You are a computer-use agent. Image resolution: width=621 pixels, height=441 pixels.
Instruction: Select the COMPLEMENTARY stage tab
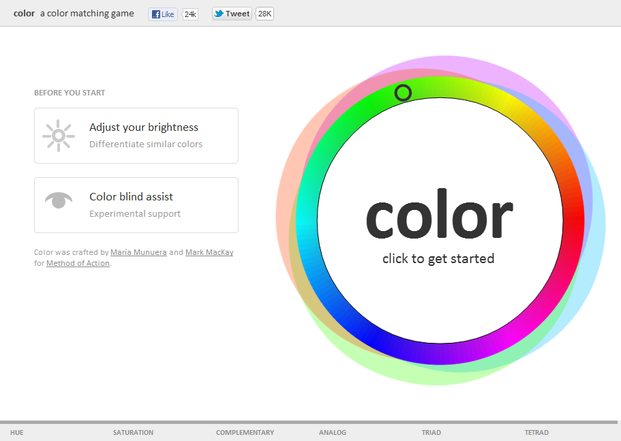tap(245, 432)
